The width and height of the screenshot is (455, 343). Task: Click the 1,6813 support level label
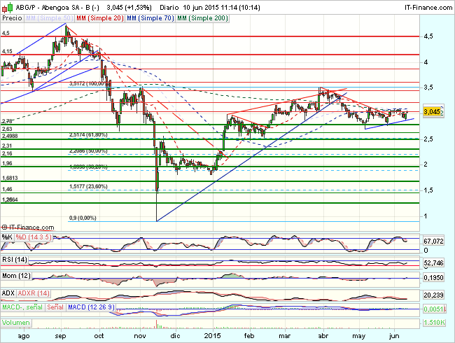pyautogui.click(x=10, y=178)
